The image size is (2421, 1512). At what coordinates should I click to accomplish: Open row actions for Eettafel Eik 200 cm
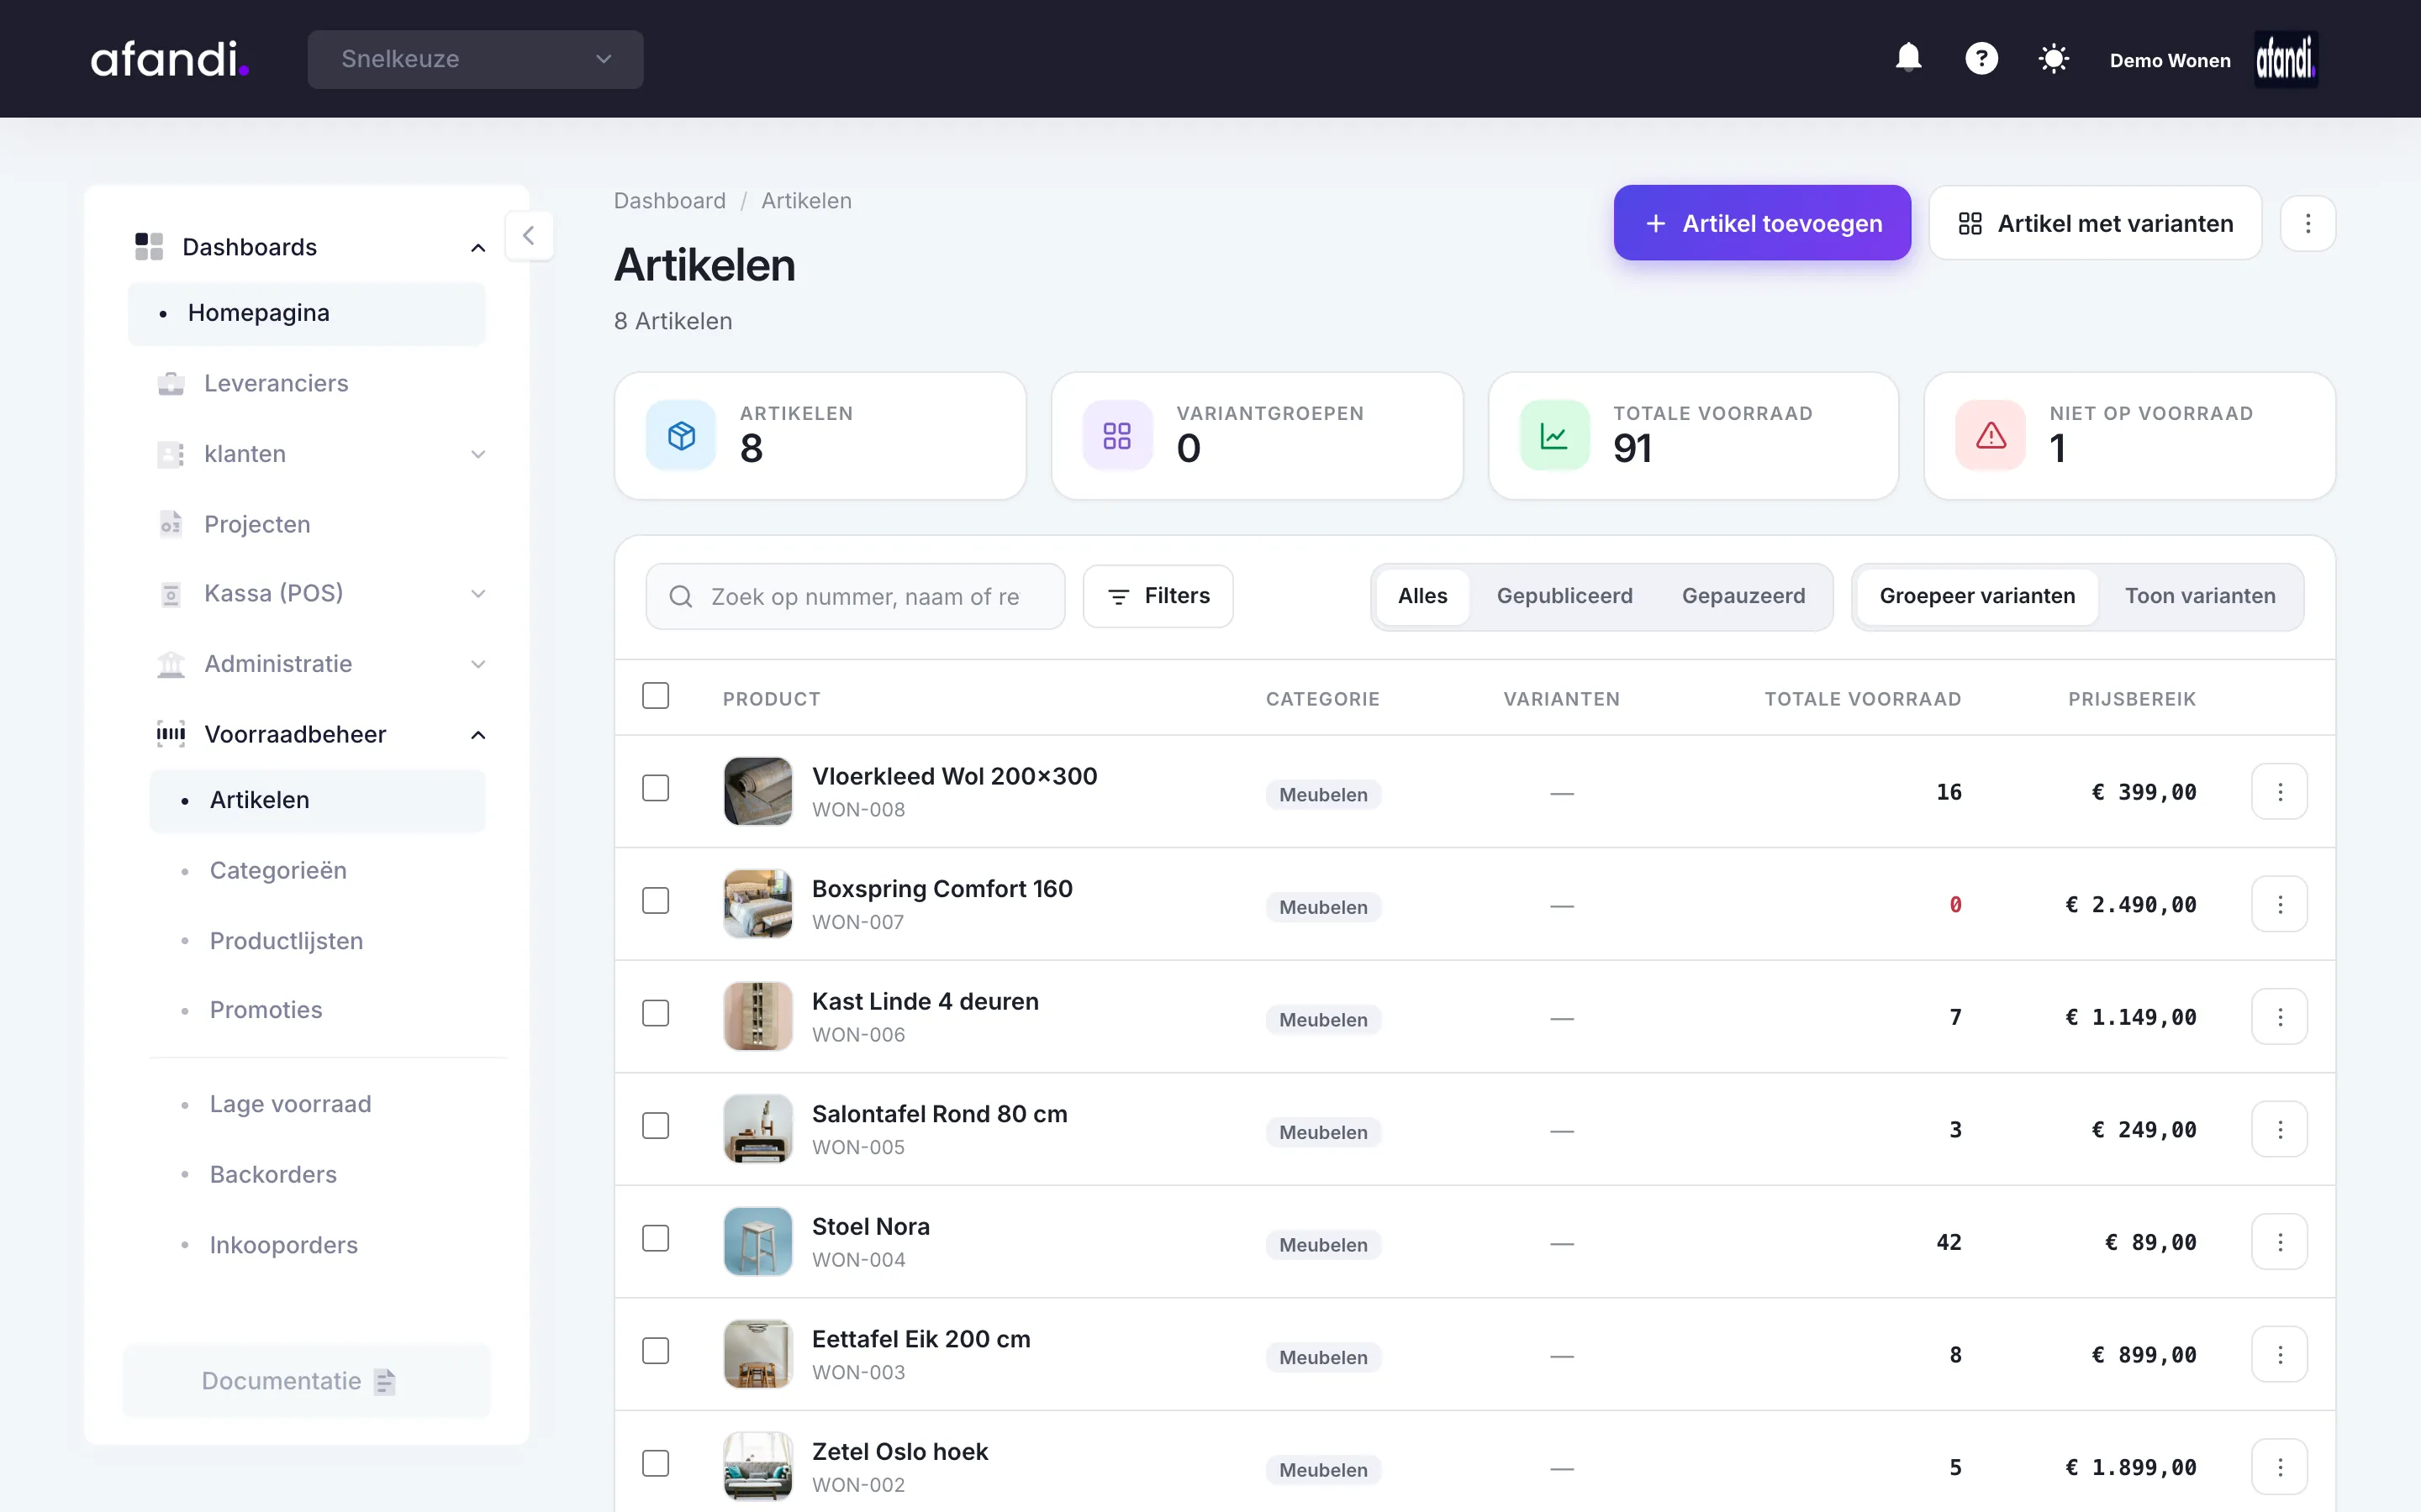tap(2279, 1354)
